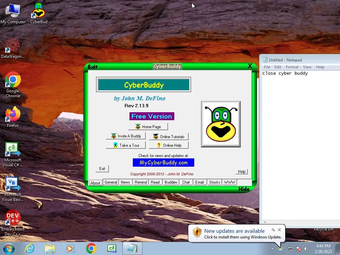Viewport: 340px width, 255px height.
Task: Open Online Tutorials button
Action: (x=169, y=136)
